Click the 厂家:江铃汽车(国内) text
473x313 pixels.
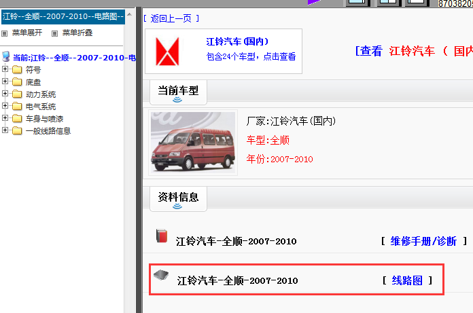click(291, 121)
